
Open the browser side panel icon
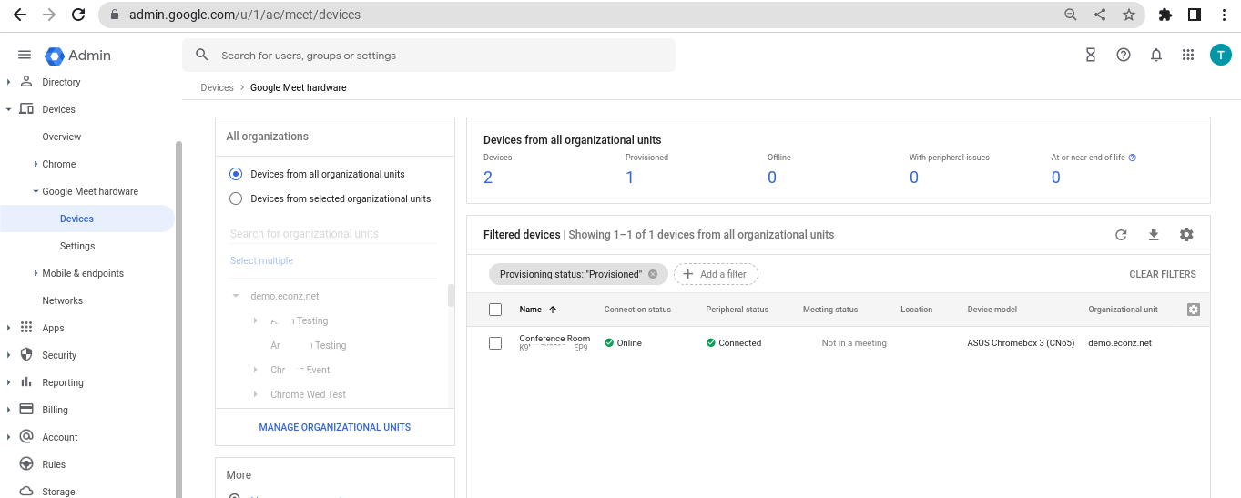point(1194,15)
